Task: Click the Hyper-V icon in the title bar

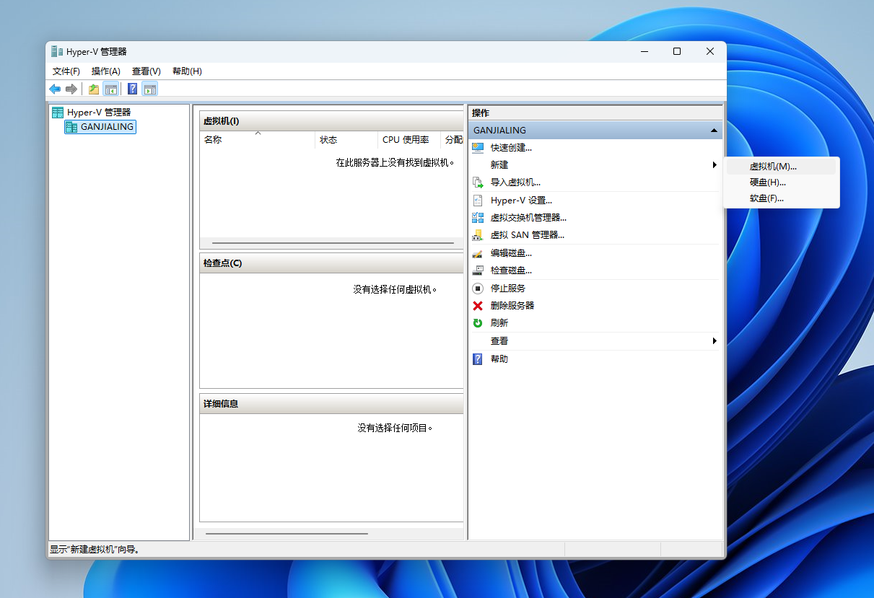Action: [57, 51]
